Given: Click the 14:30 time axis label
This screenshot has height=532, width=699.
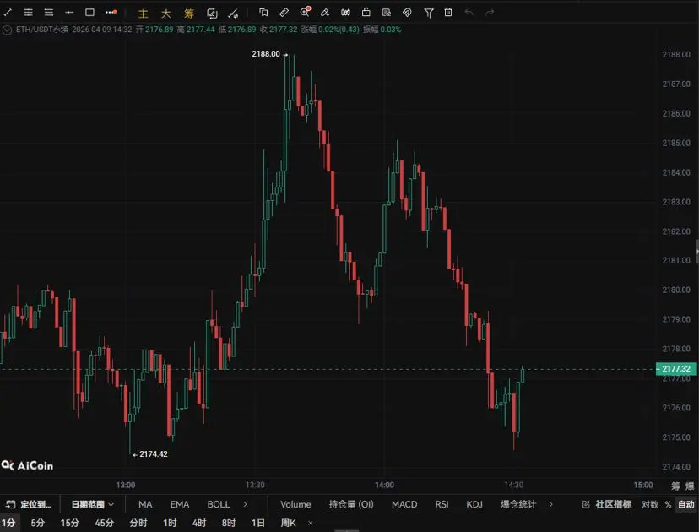Looking at the screenshot, I should pos(513,485).
